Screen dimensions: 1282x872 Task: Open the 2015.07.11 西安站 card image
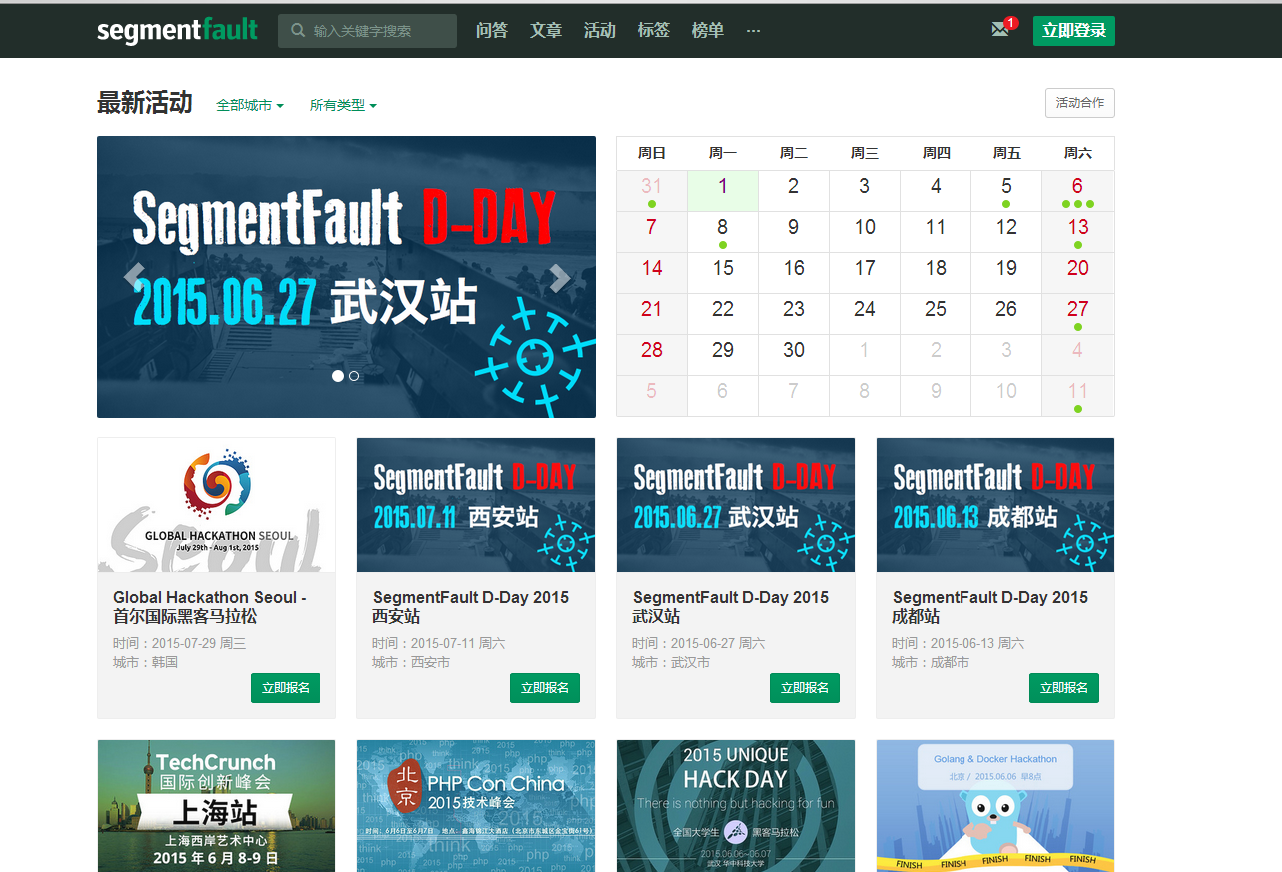(x=476, y=505)
